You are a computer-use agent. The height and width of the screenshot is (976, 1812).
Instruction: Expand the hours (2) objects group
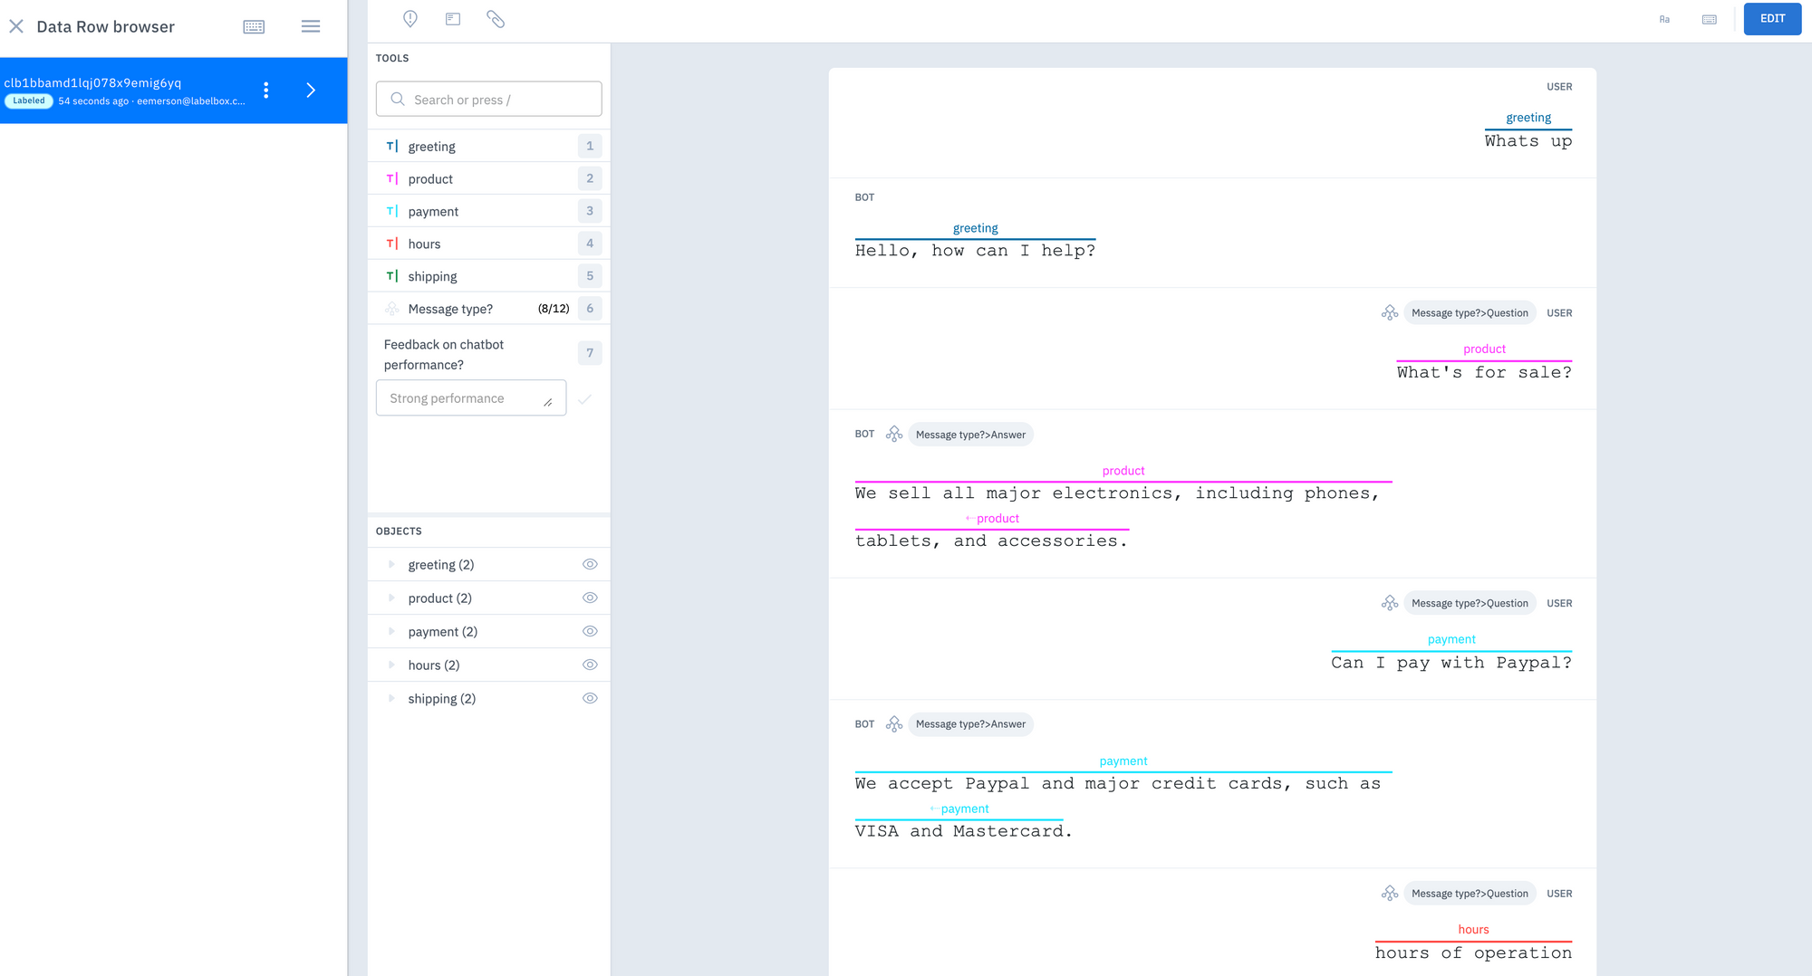pos(391,665)
